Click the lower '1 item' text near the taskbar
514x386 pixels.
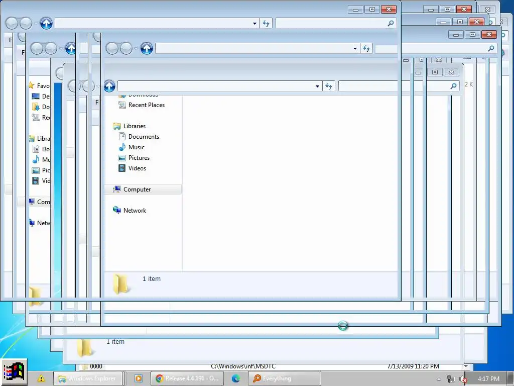pyautogui.click(x=115, y=342)
